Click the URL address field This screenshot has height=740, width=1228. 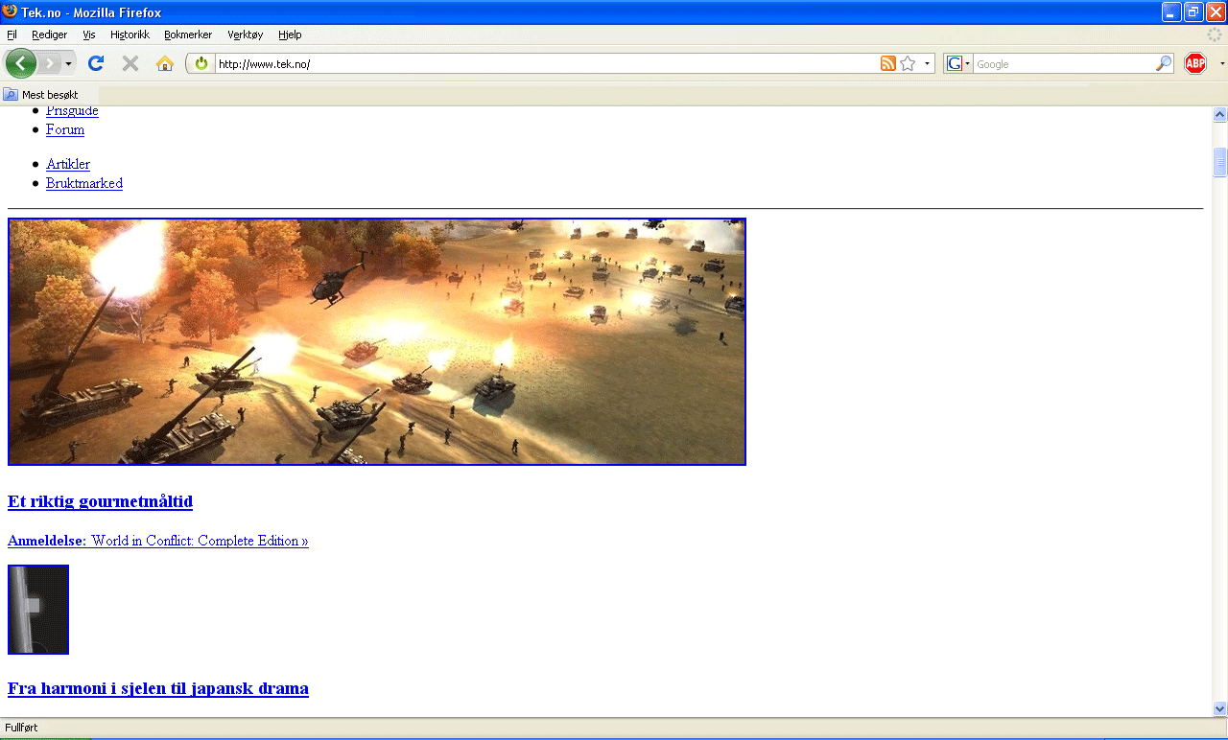tap(545, 63)
